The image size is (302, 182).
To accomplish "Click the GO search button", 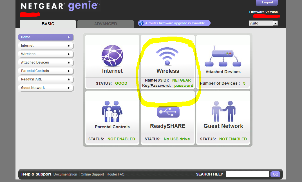I will pyautogui.click(x=276, y=174).
